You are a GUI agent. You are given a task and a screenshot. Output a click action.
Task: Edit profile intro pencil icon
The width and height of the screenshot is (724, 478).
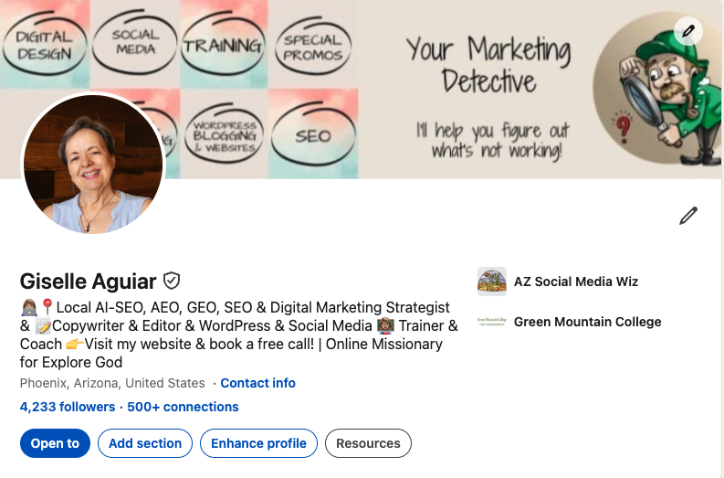688,216
